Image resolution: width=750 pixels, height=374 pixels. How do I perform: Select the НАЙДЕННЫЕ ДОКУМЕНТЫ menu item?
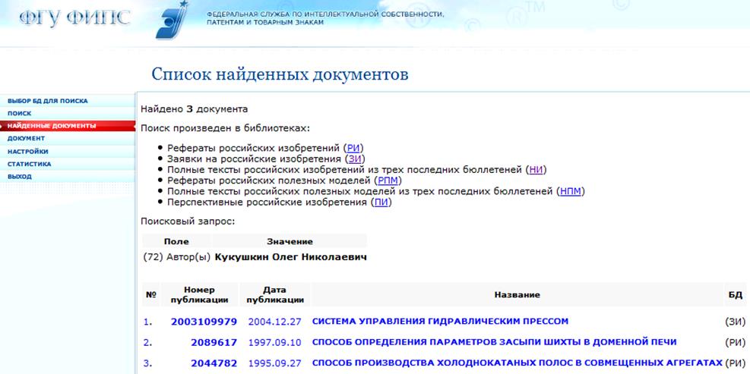(52, 126)
